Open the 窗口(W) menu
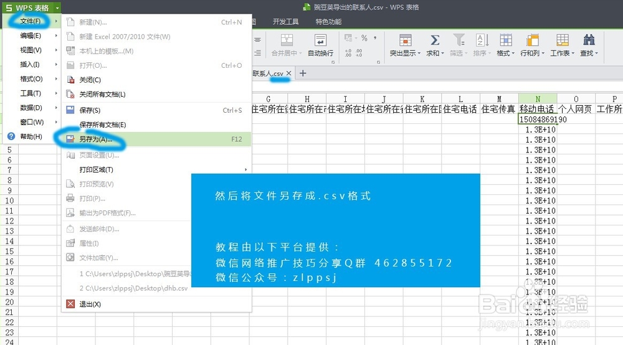Image resolution: width=623 pixels, height=345 pixels. 31,122
